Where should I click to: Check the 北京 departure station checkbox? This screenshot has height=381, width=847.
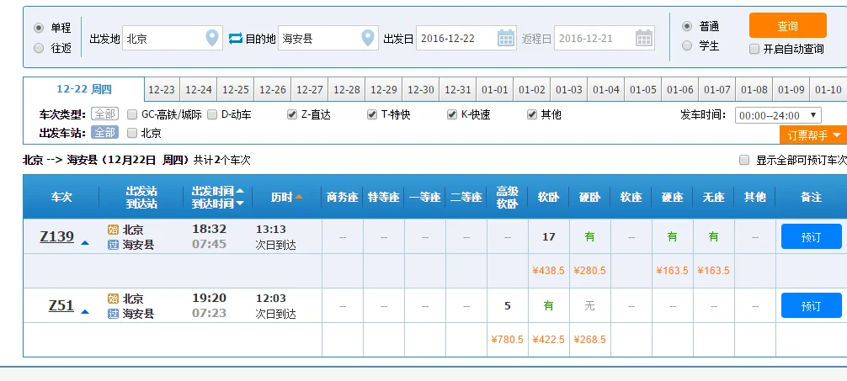pyautogui.click(x=132, y=132)
